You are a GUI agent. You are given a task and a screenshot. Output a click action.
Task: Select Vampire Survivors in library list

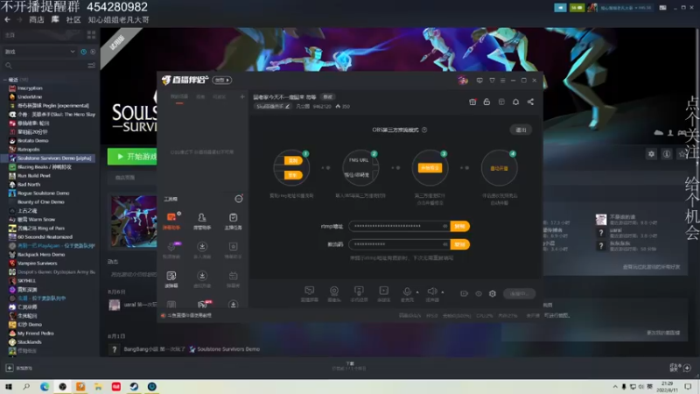click(x=37, y=264)
